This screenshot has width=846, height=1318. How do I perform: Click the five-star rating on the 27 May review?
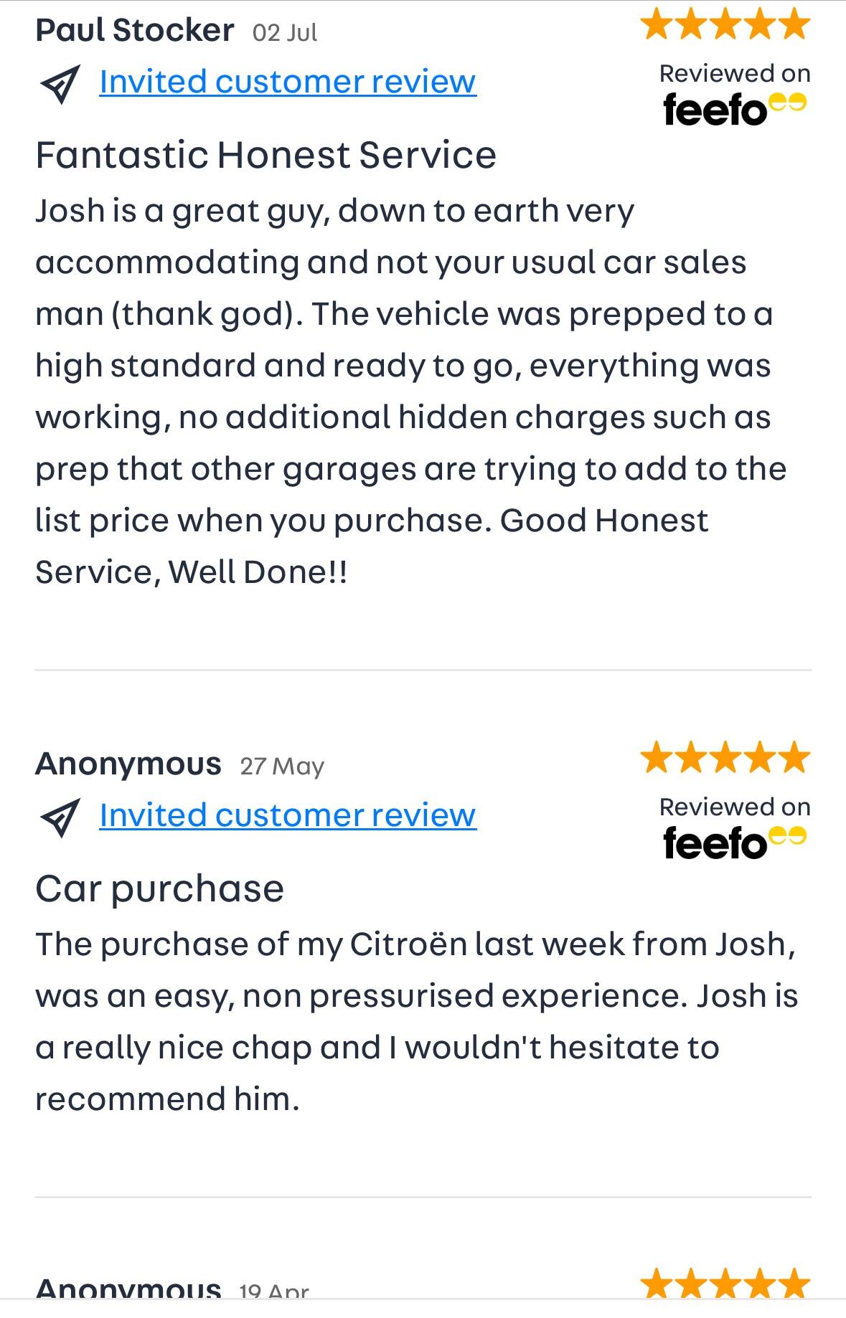(725, 758)
